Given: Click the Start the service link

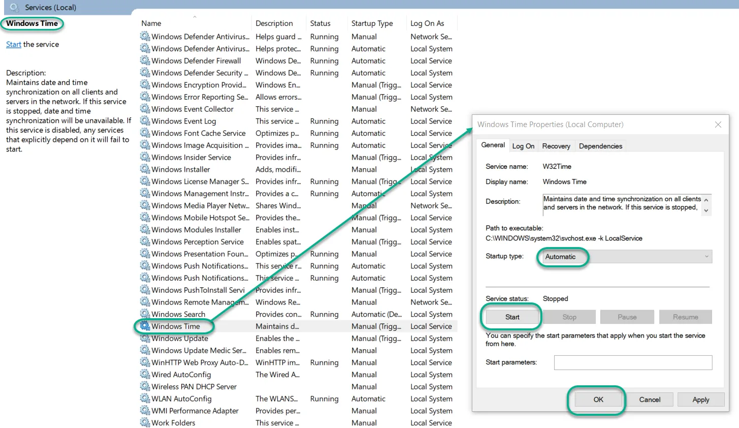Looking at the screenshot, I should coord(14,44).
